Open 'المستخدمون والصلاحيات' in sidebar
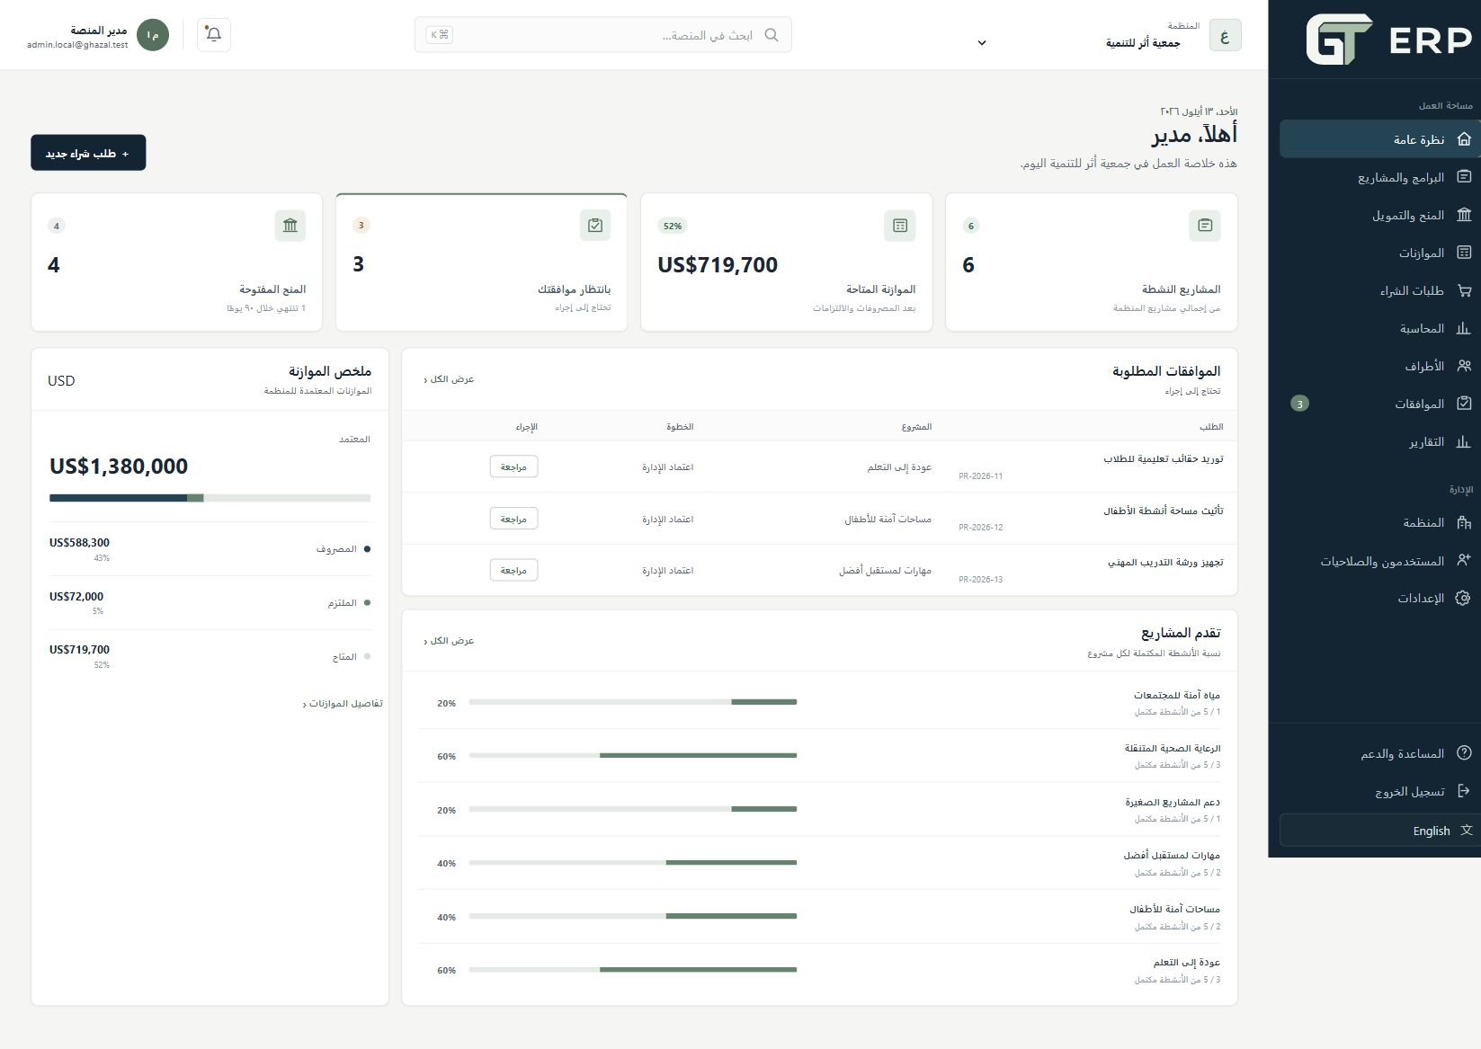1481x1049 pixels. 1379,561
